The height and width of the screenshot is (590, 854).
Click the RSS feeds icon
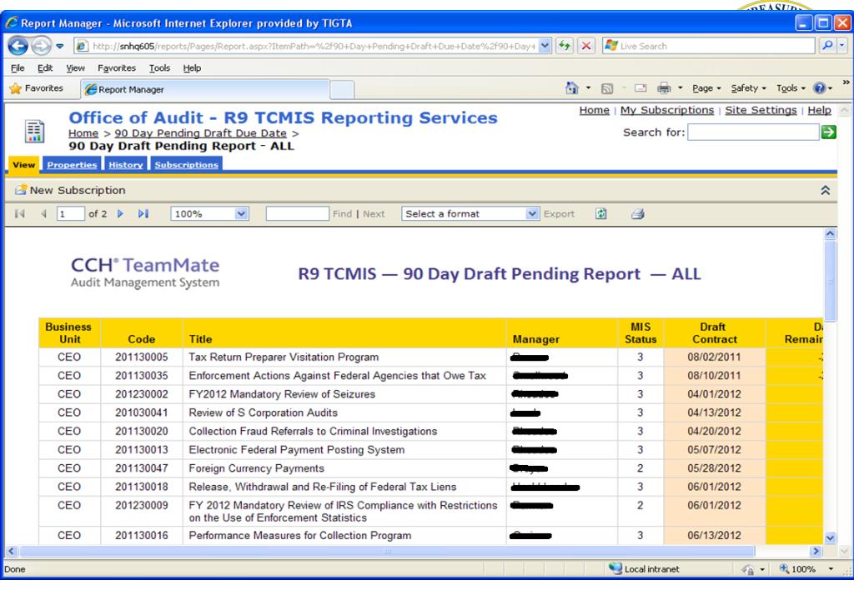(x=607, y=88)
